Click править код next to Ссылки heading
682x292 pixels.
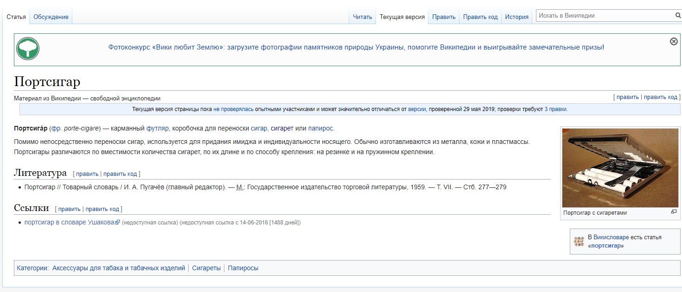[x=102, y=209]
